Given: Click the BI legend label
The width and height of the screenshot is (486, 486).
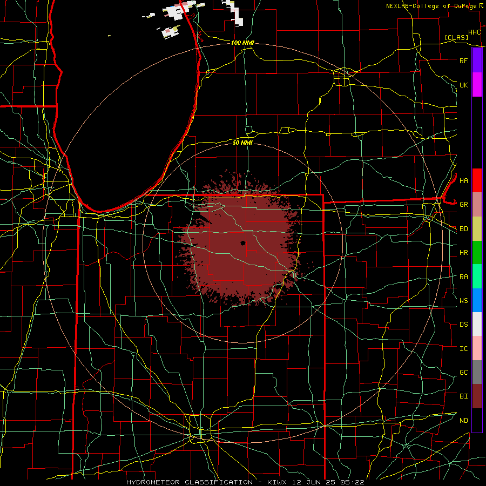Looking at the screenshot, I should (x=463, y=396).
